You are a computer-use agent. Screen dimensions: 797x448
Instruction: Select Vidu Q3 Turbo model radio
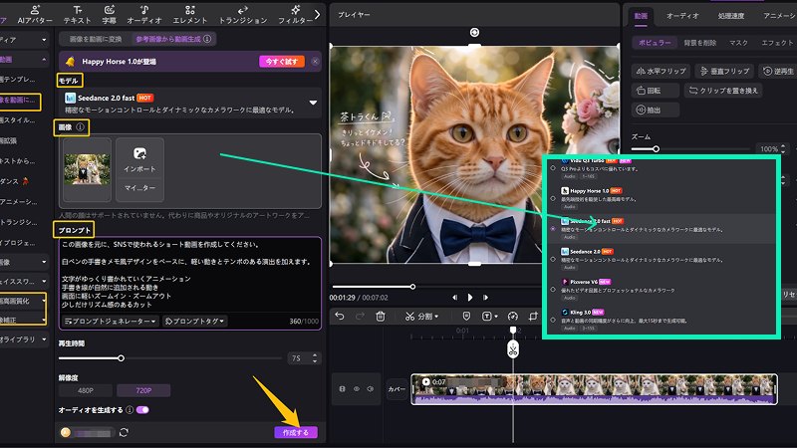coord(553,168)
